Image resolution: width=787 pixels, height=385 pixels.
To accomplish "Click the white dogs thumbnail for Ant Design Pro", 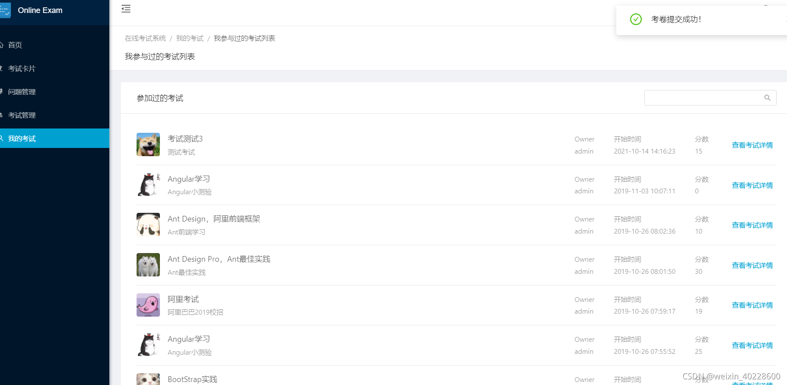I will (x=148, y=265).
